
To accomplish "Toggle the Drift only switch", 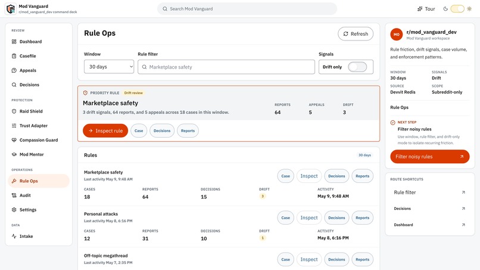I will pyautogui.click(x=357, y=67).
